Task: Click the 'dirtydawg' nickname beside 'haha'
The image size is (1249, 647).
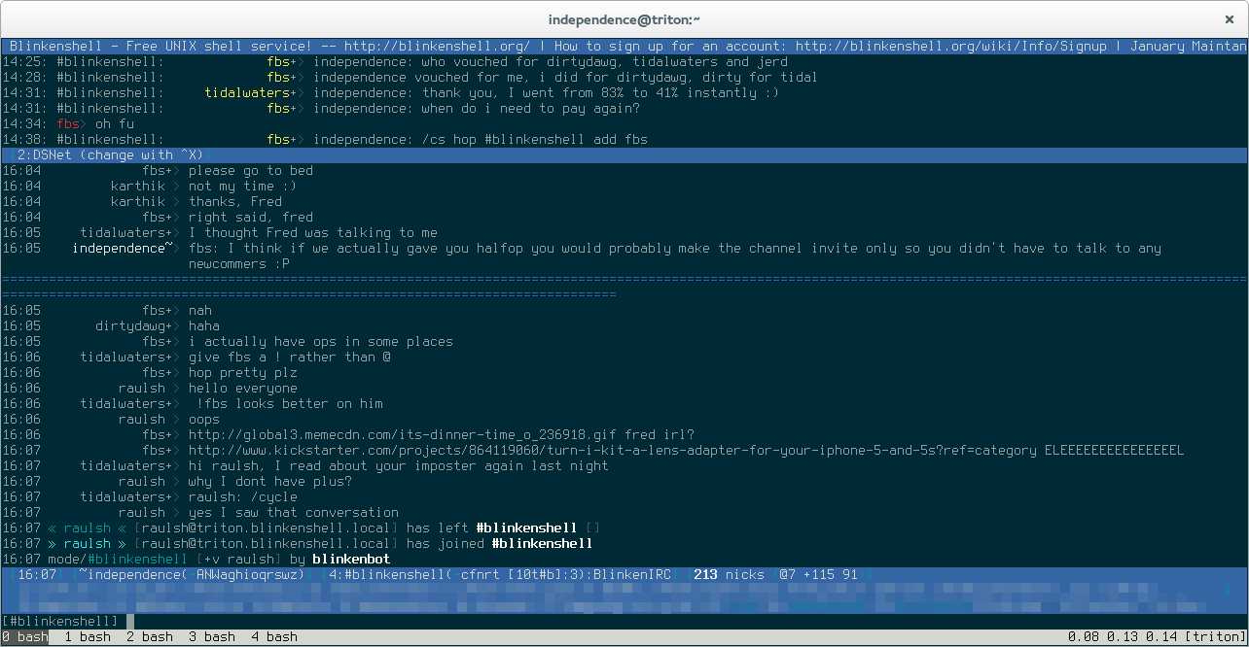Action: click(132, 326)
